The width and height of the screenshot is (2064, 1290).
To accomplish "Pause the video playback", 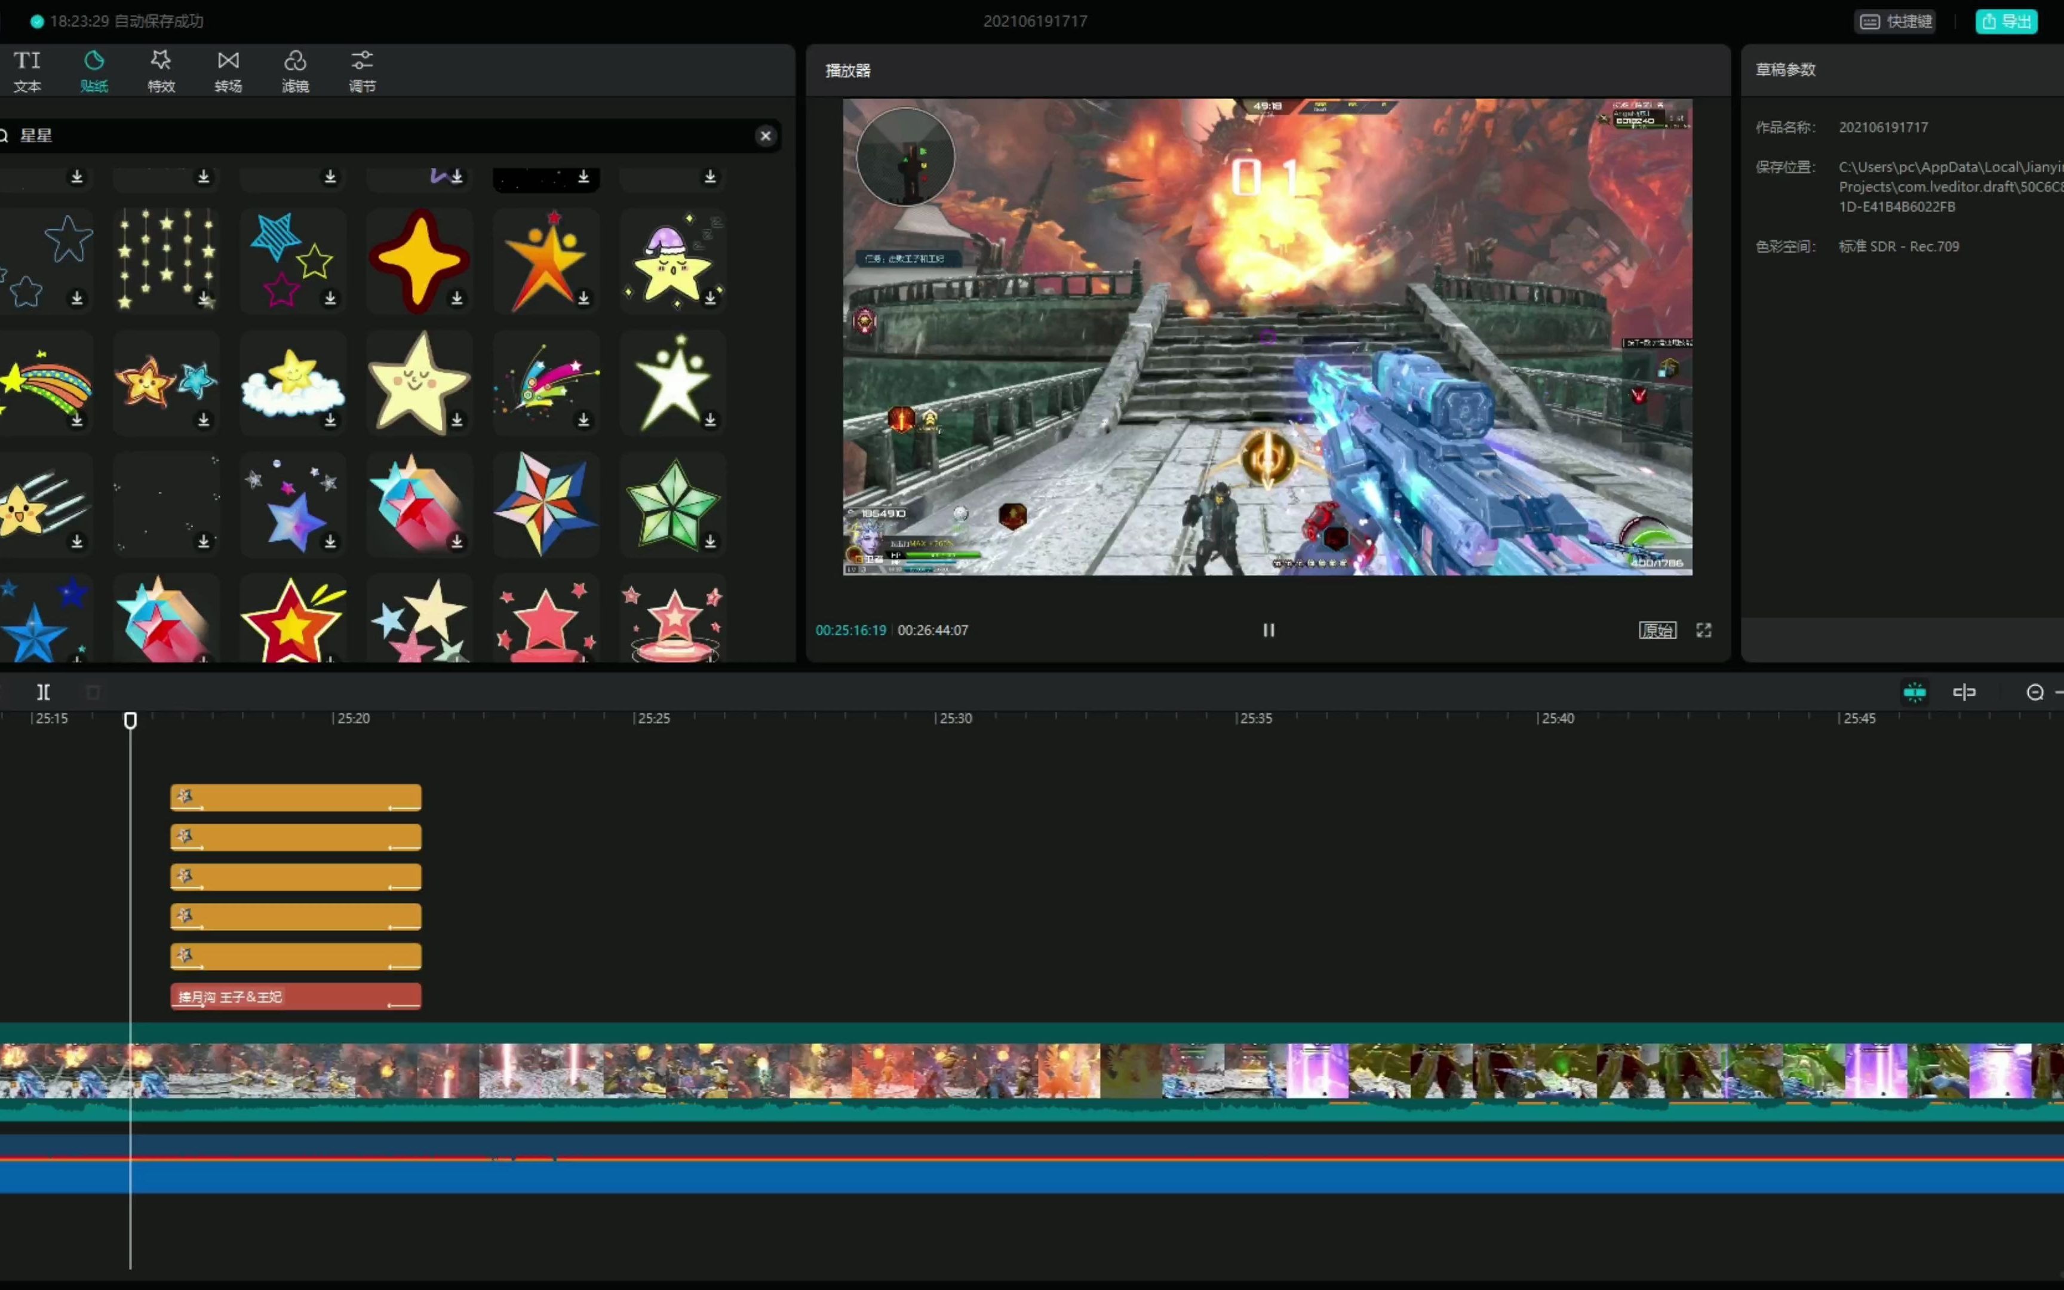I will coord(1268,629).
